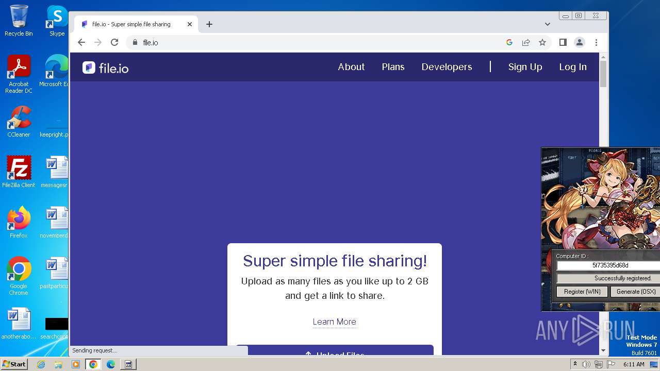Bookmark this page with star icon
Image resolution: width=660 pixels, height=371 pixels.
point(542,42)
